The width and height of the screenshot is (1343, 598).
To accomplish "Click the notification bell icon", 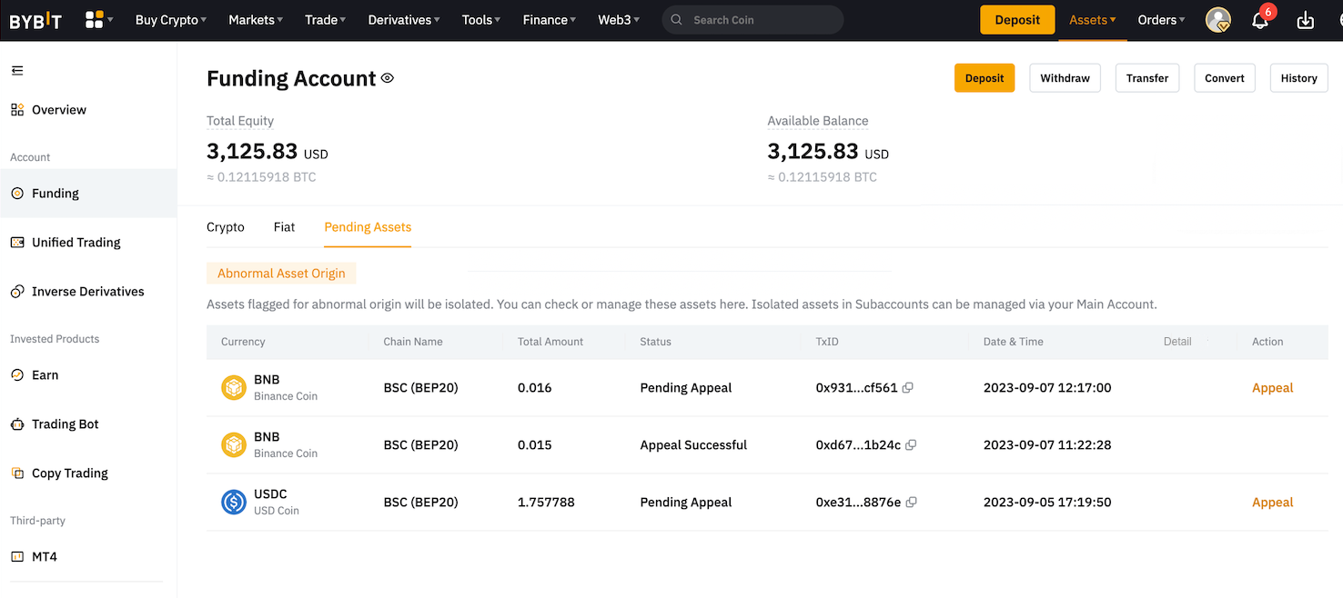I will (1260, 21).
